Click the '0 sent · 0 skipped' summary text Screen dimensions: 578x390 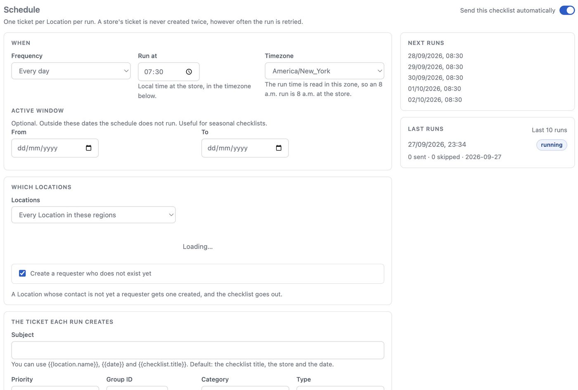point(434,157)
